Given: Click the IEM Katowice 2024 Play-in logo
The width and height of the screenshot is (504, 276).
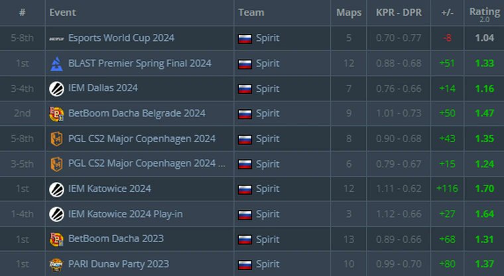Looking at the screenshot, I should 56,214.
